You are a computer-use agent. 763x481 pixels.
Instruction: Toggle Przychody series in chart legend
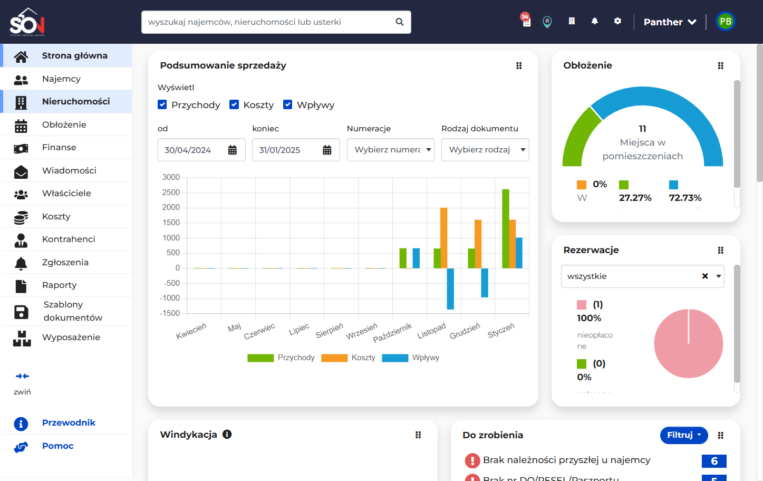point(281,358)
